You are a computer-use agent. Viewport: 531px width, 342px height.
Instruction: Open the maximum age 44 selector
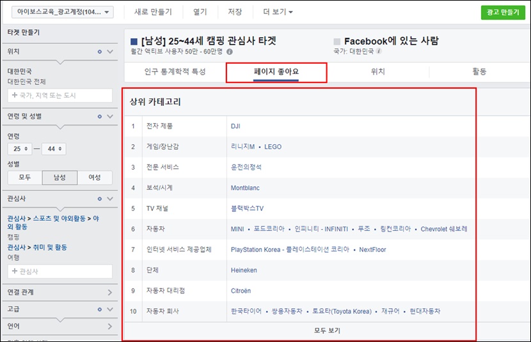click(x=54, y=149)
